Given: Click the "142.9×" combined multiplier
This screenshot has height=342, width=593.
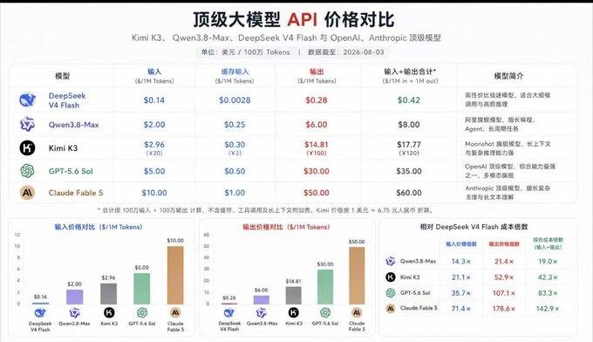Looking at the screenshot, I should [x=548, y=308].
